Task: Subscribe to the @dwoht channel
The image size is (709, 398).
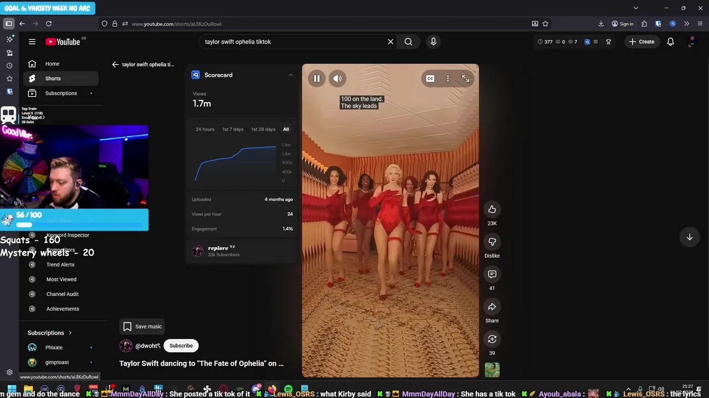Action: (181, 345)
